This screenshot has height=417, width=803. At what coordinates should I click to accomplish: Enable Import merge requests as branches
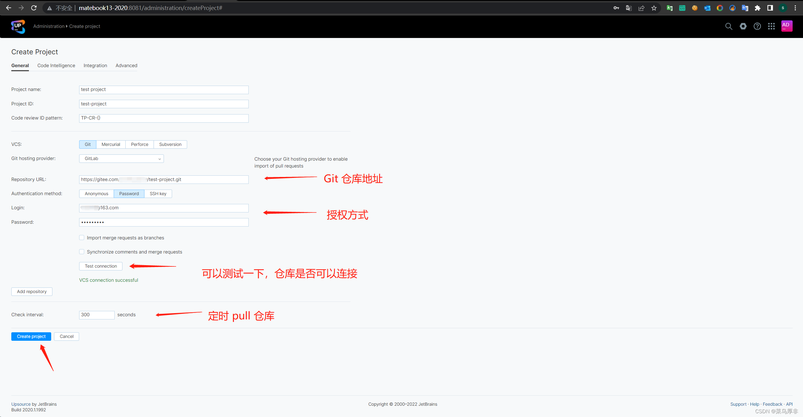tap(82, 238)
